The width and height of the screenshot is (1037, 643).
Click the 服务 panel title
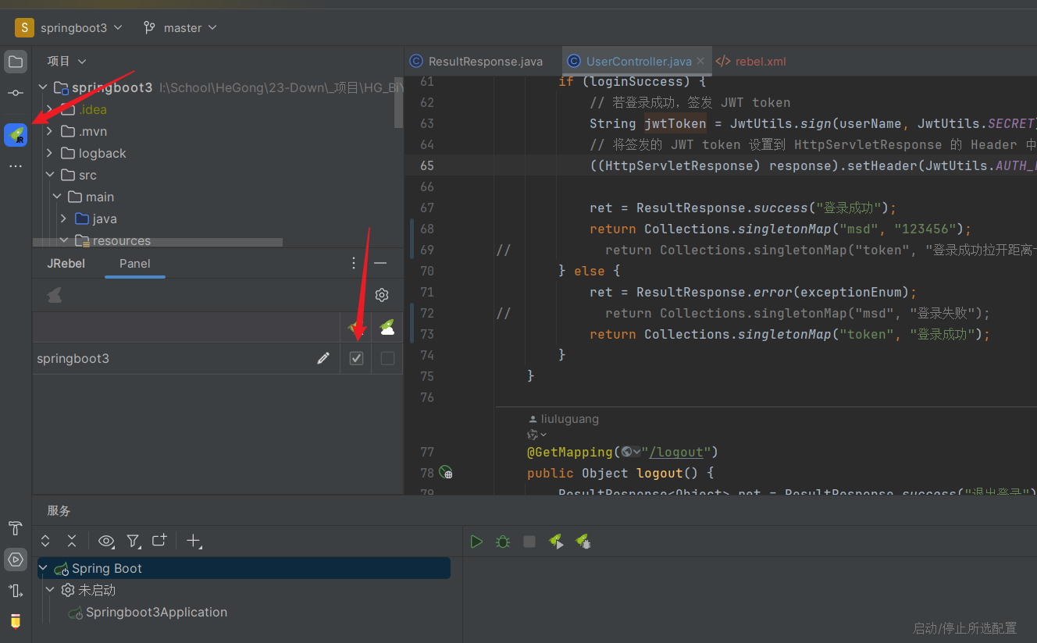coord(59,510)
